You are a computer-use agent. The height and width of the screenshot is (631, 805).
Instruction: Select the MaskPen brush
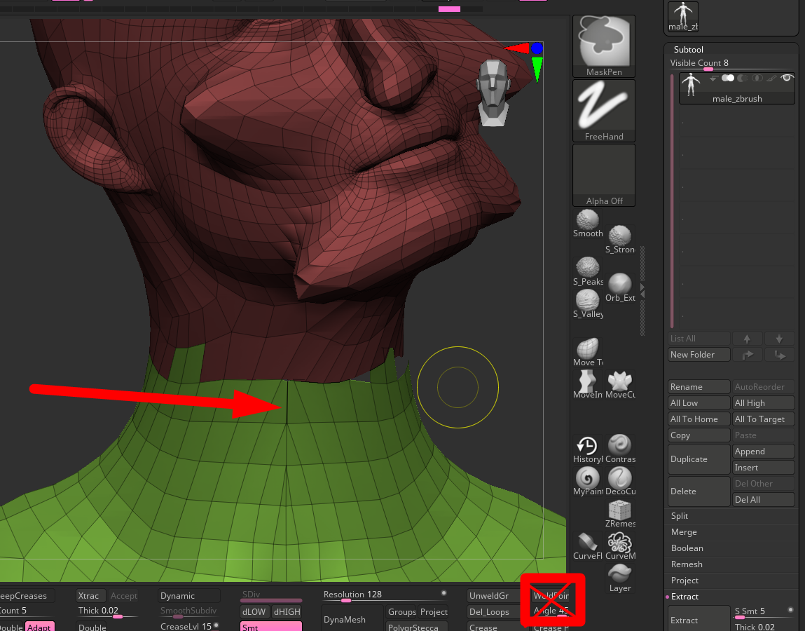[x=604, y=46]
